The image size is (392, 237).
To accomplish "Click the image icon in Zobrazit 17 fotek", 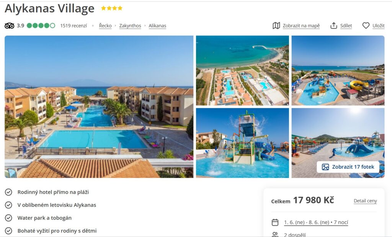I will point(325,167).
